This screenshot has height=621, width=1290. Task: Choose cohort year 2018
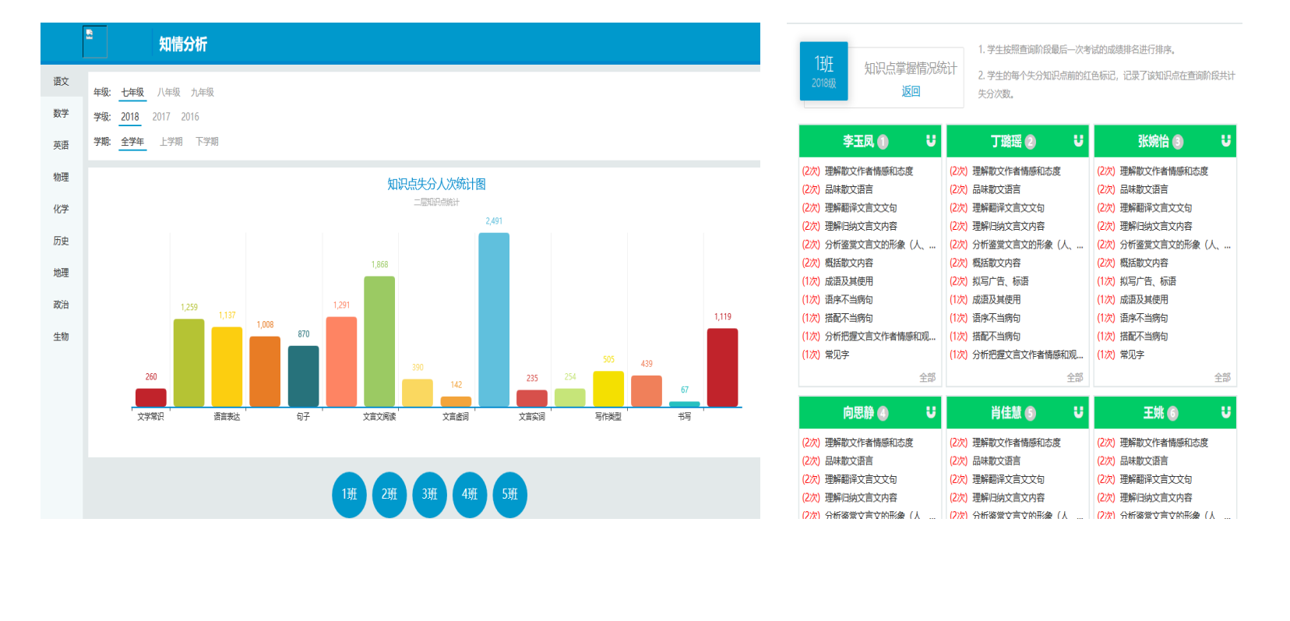tap(130, 117)
